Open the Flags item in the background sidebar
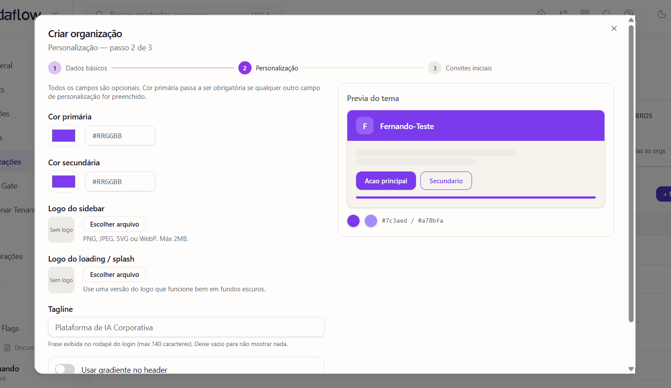The image size is (671, 388). point(10,329)
